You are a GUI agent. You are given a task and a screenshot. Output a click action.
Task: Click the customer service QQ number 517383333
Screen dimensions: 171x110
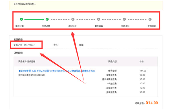[29, 45]
